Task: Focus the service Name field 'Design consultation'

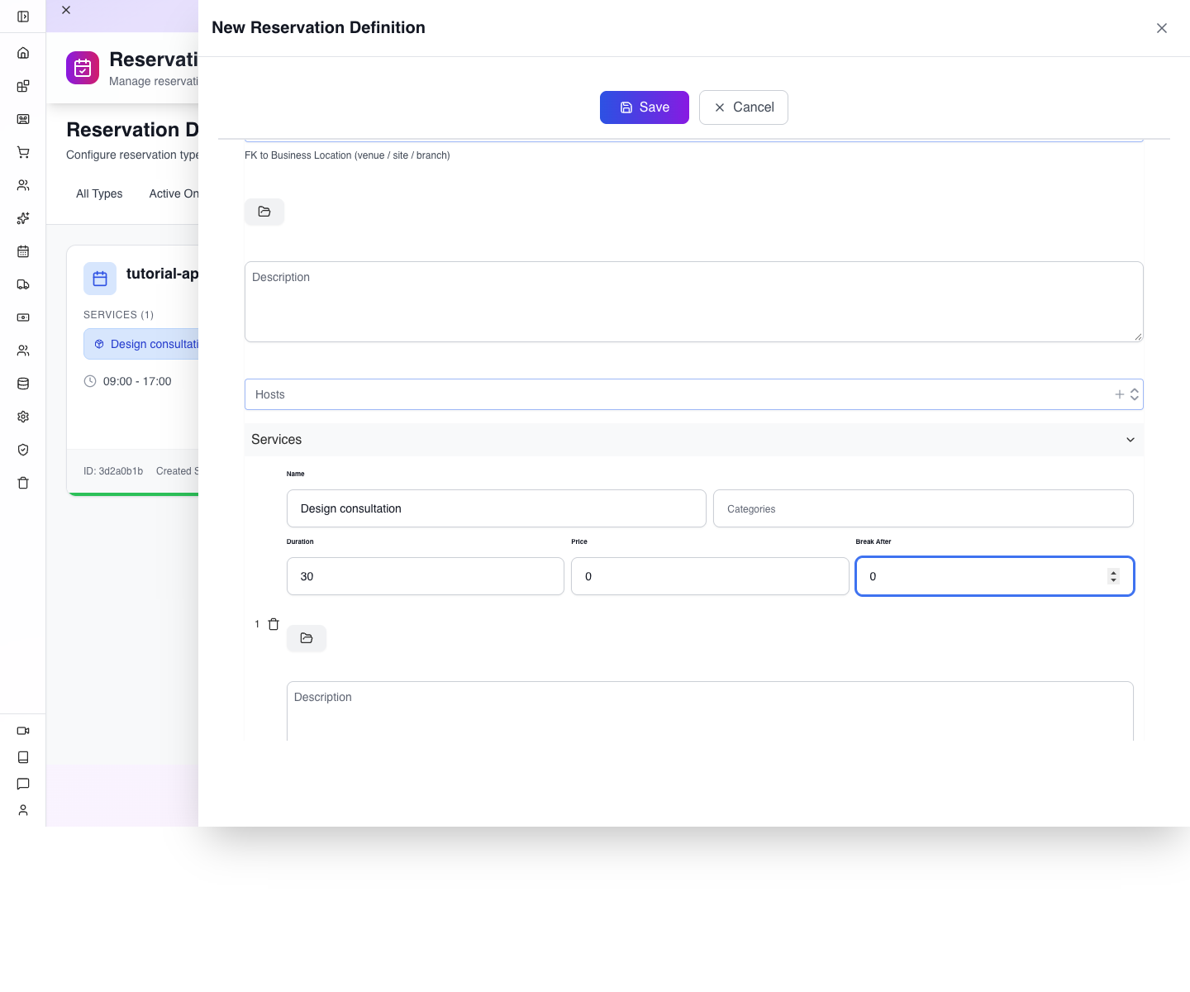Action: click(497, 508)
